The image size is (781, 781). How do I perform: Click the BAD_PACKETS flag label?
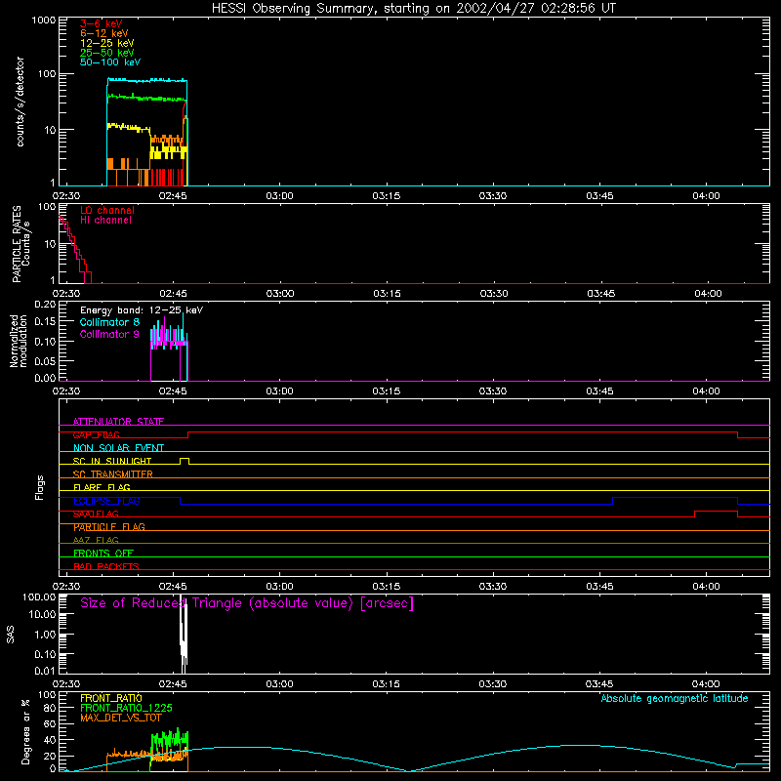[x=106, y=567]
